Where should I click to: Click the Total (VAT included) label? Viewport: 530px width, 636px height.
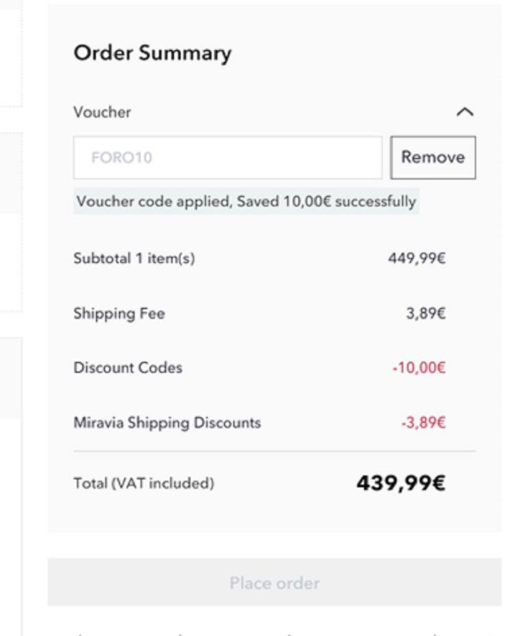pyautogui.click(x=143, y=483)
